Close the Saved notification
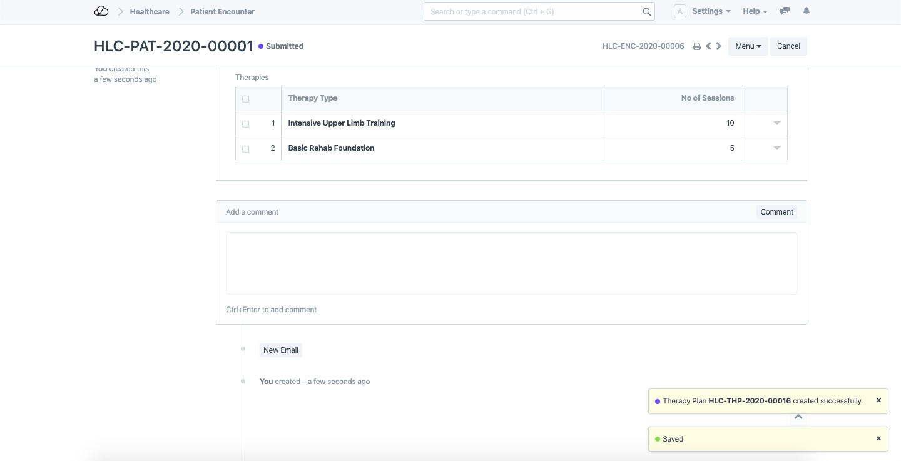The image size is (901, 461). pyautogui.click(x=878, y=438)
